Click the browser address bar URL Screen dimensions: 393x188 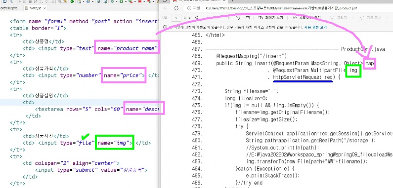click(x=281, y=8)
